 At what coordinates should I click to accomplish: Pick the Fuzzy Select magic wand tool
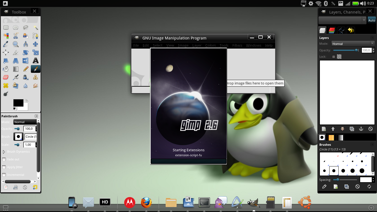tap(36, 28)
